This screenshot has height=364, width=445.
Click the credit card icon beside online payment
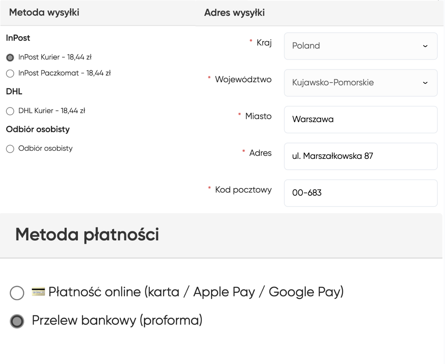point(38,292)
